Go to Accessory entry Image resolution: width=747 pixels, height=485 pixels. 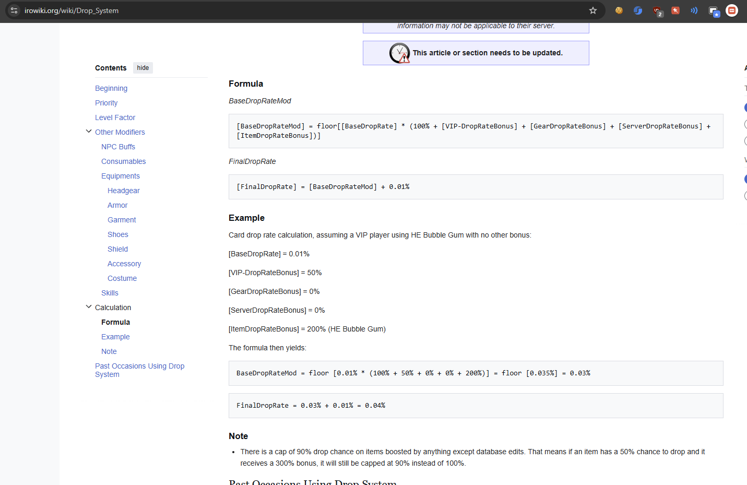pos(124,264)
